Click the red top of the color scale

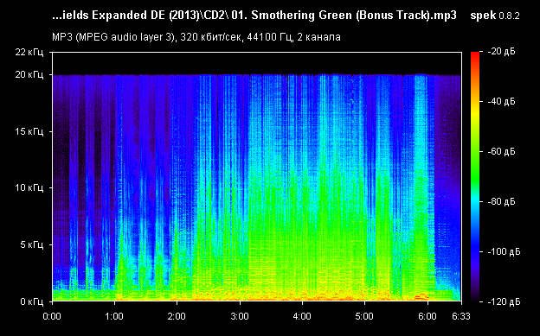point(475,55)
